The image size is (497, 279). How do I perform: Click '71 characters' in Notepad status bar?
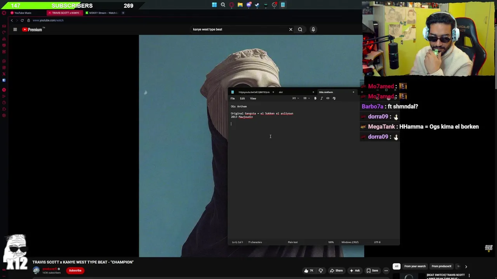(255, 242)
